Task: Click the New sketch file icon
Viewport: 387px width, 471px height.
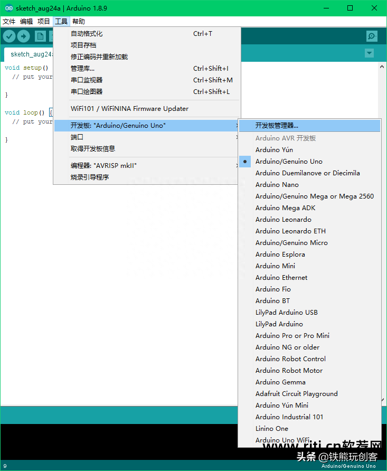Action: tap(40, 36)
